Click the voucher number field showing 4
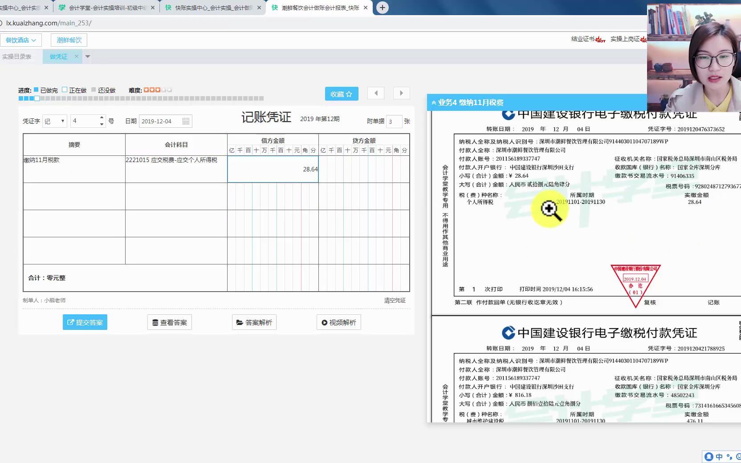Viewport: 741px width, 463px height. point(85,121)
